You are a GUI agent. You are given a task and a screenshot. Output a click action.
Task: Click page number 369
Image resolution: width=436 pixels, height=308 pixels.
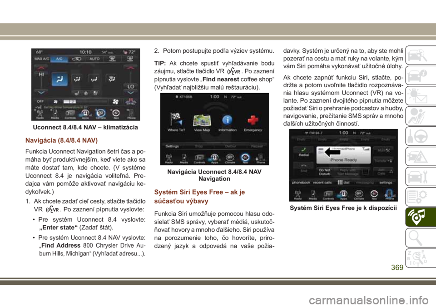(x=397, y=268)
